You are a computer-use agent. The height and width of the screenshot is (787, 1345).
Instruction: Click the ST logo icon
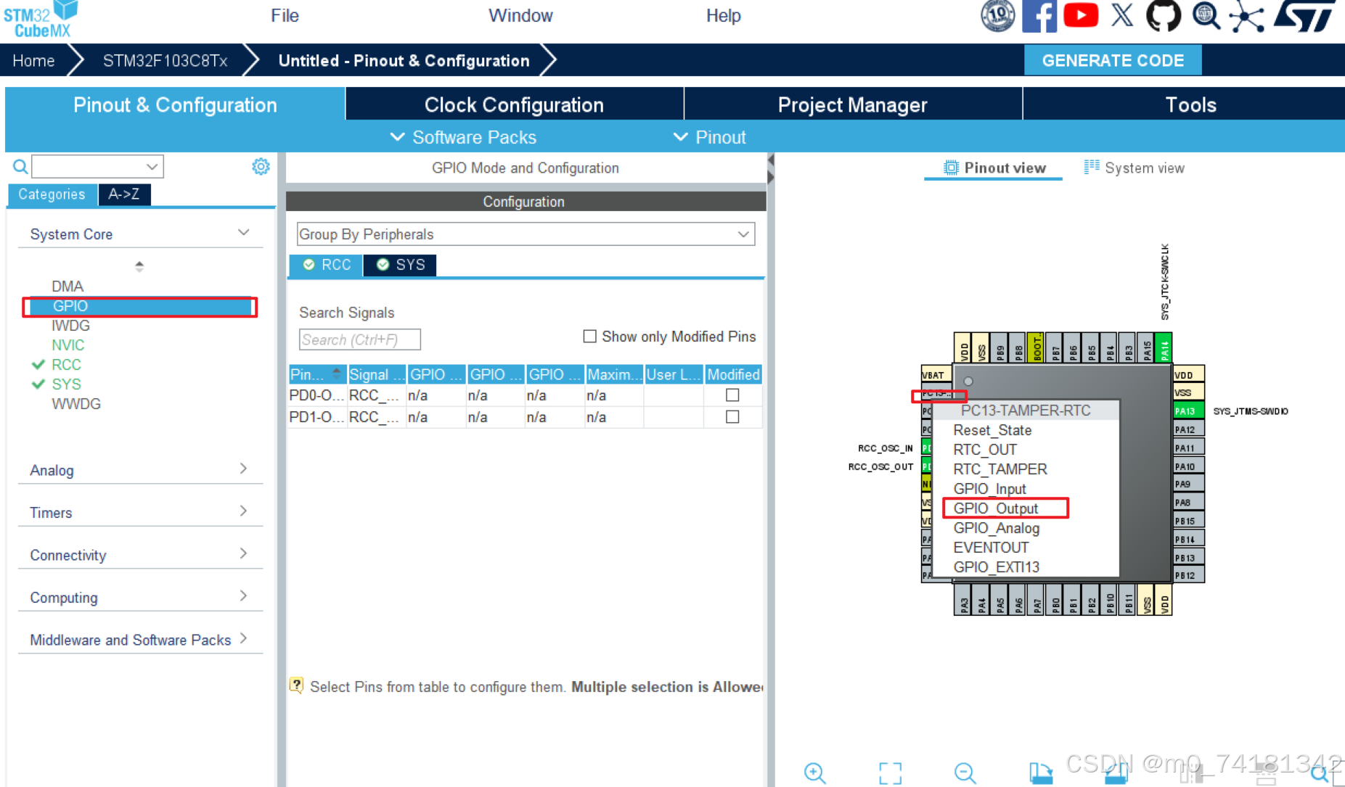click(x=1305, y=16)
